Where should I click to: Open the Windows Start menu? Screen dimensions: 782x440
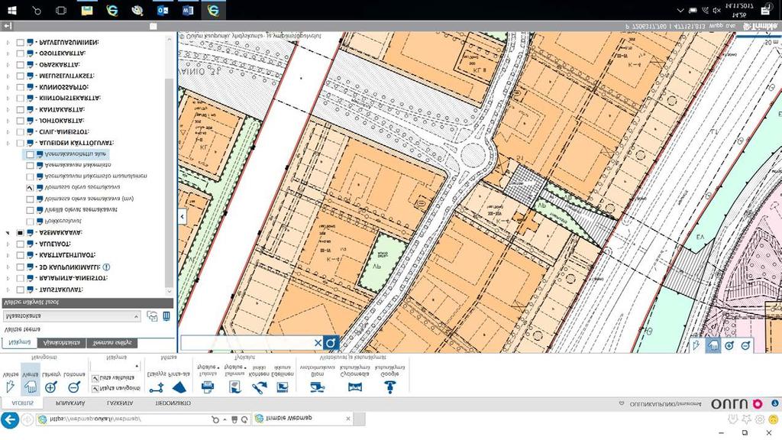coord(12,10)
